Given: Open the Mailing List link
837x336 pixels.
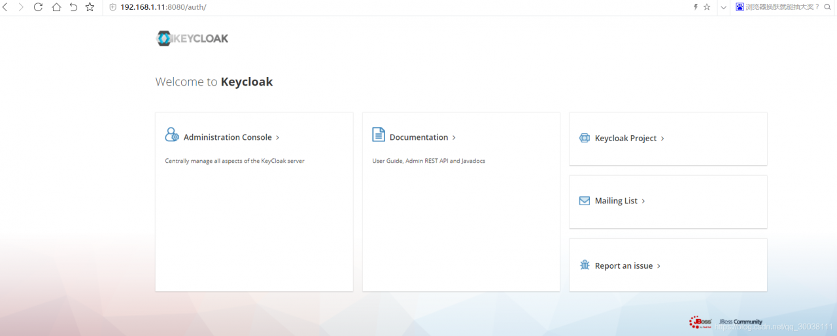Looking at the screenshot, I should pyautogui.click(x=616, y=201).
